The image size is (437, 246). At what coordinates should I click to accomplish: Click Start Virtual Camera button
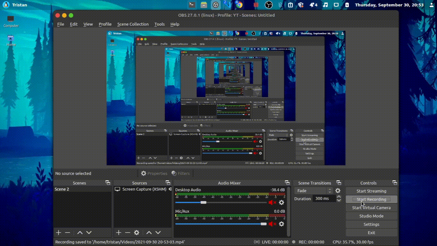click(x=371, y=208)
